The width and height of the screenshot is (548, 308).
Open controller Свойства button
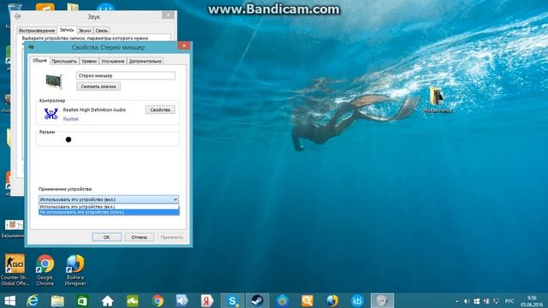160,110
